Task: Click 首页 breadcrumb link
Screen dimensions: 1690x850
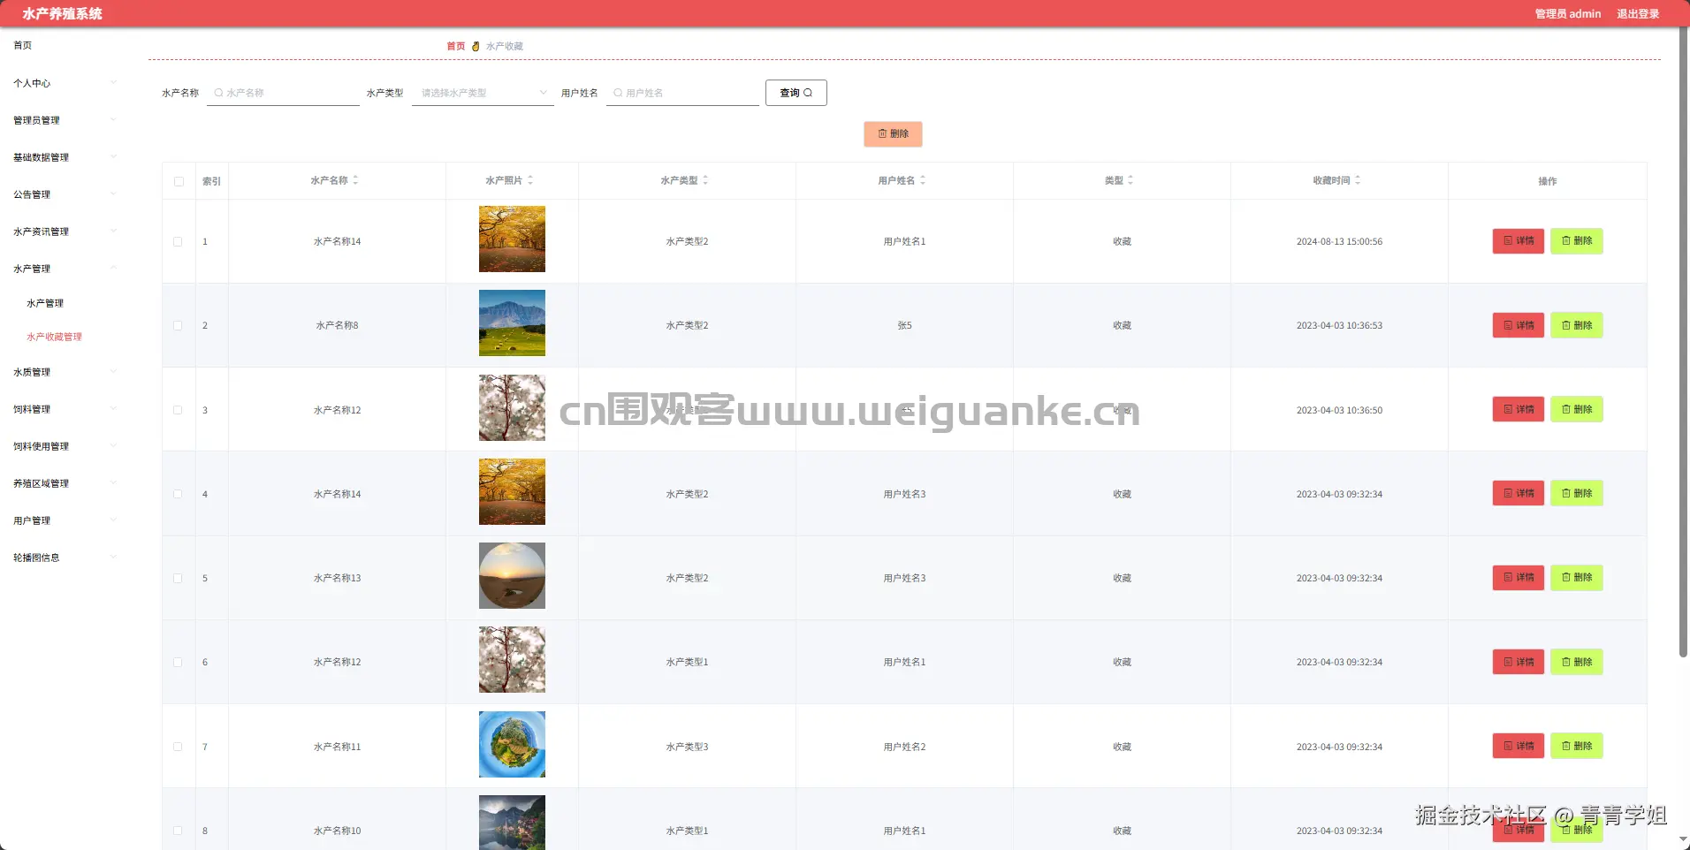Action: [x=455, y=46]
